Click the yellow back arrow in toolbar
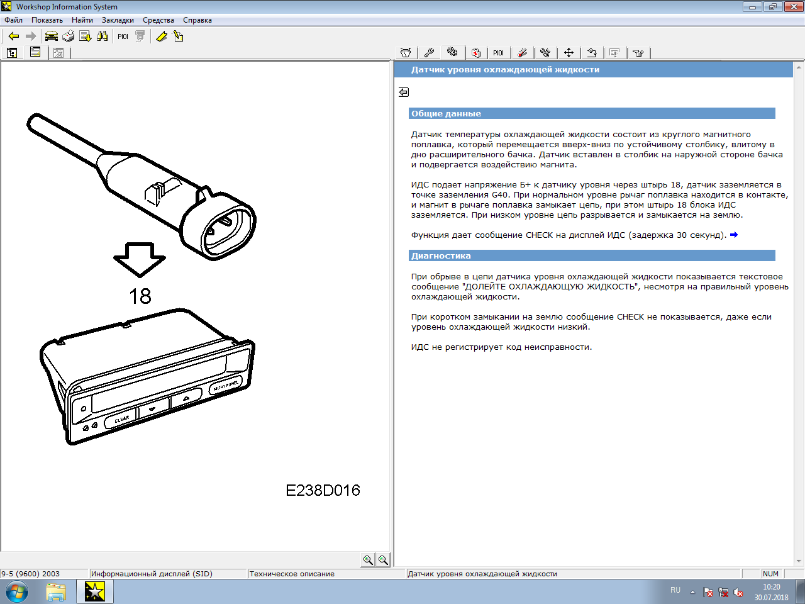Viewport: 805px width, 604px height. [14, 36]
